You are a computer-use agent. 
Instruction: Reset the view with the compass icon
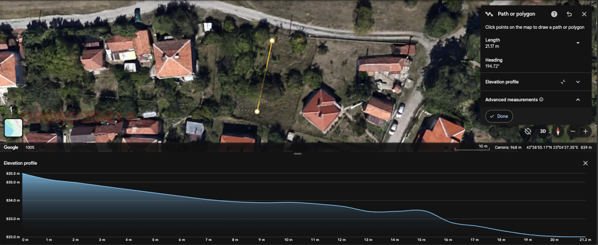click(x=558, y=131)
